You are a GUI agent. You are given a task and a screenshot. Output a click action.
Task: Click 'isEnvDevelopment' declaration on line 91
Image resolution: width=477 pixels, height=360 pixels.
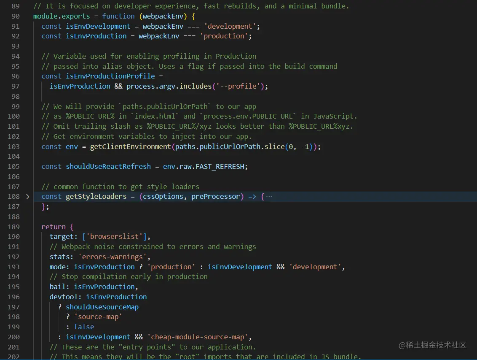click(98, 27)
